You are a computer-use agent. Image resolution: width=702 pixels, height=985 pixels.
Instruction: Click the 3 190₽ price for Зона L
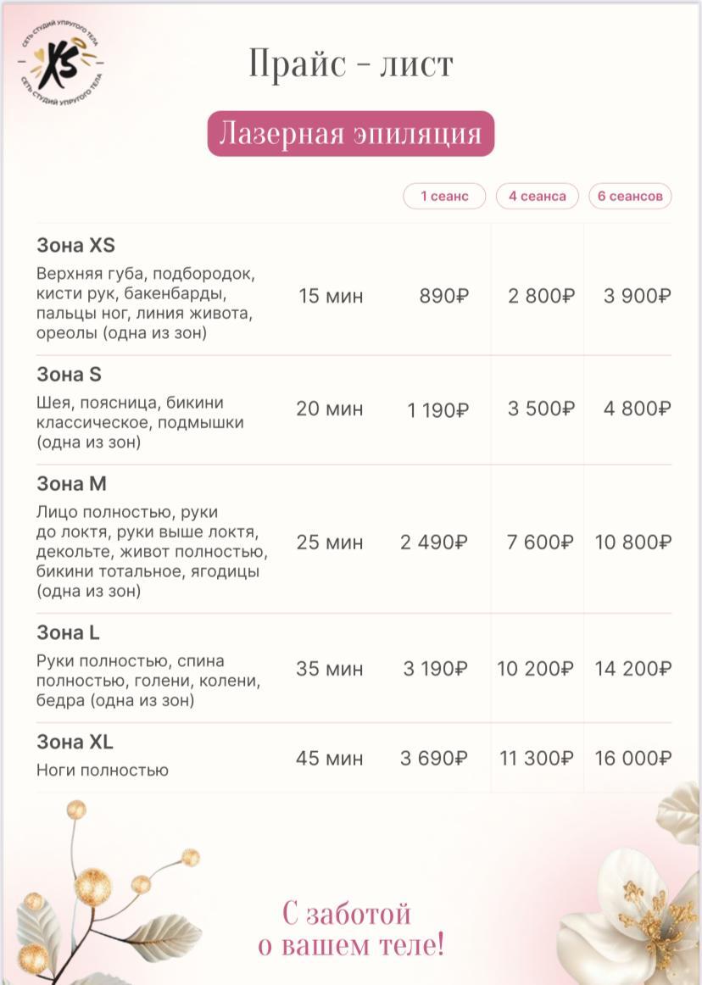[435, 669]
